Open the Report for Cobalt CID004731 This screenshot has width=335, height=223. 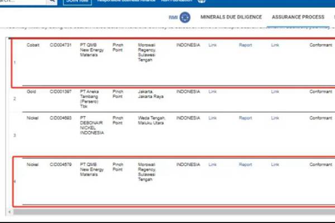tap(245, 45)
